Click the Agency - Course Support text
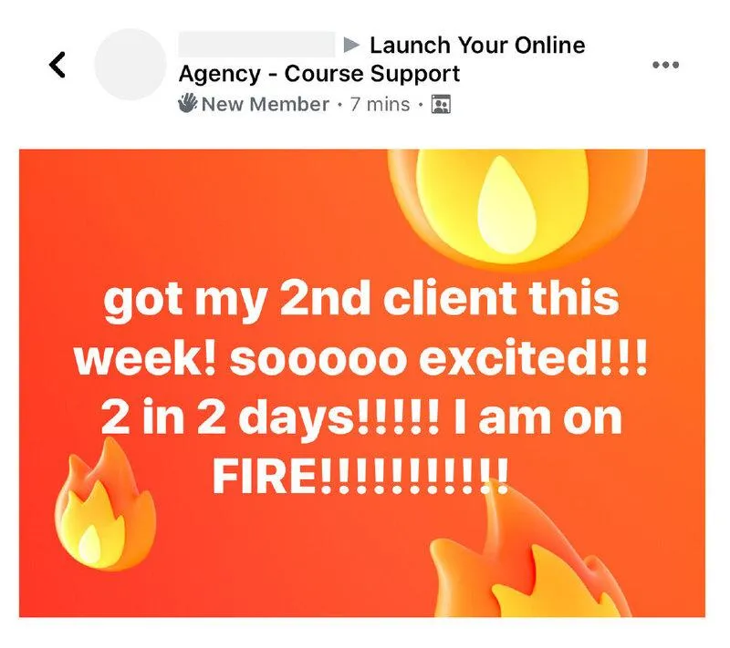 [319, 74]
